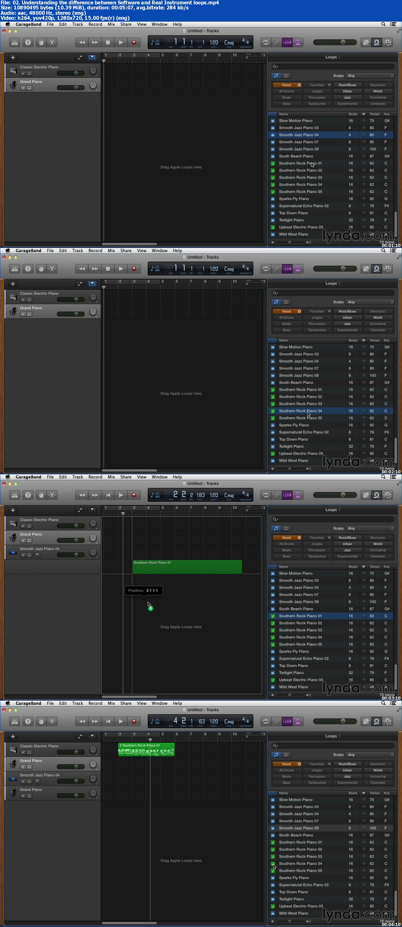Click Go to Beginning in the 00:03:10 frame
Screen dimensions: 402x927
[108, 495]
